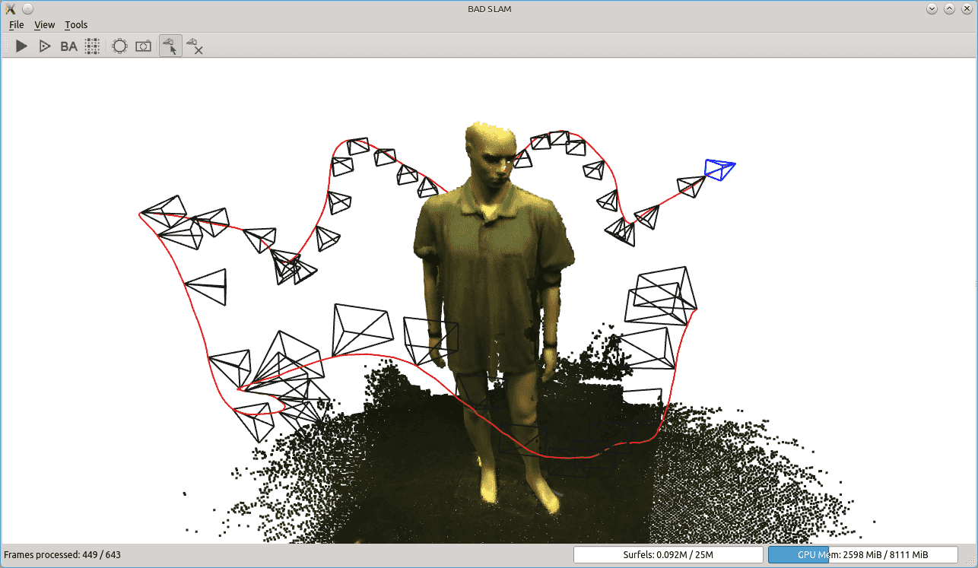Open the File menu
Screen dimensions: 978x568
tap(17, 25)
